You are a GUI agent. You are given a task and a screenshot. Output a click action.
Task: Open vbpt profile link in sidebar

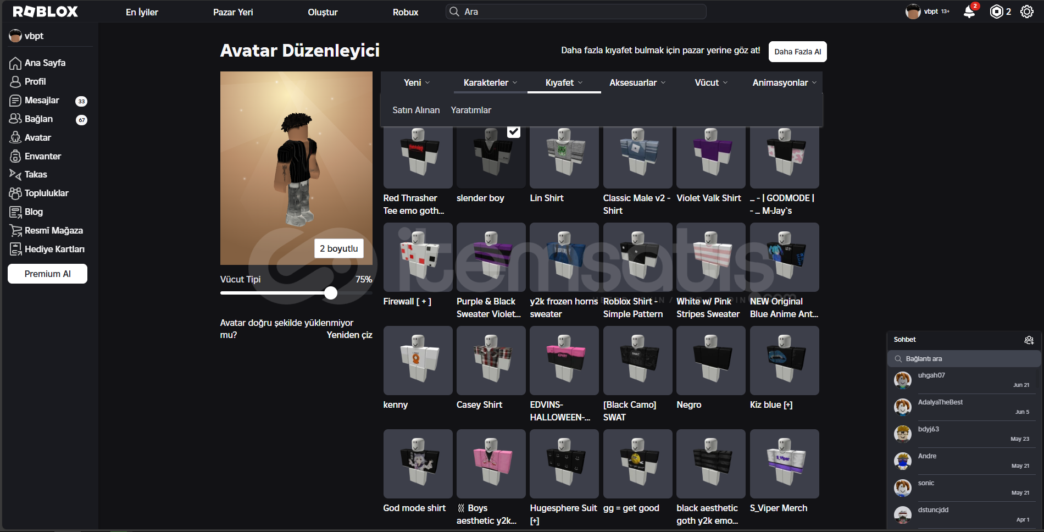pos(26,36)
